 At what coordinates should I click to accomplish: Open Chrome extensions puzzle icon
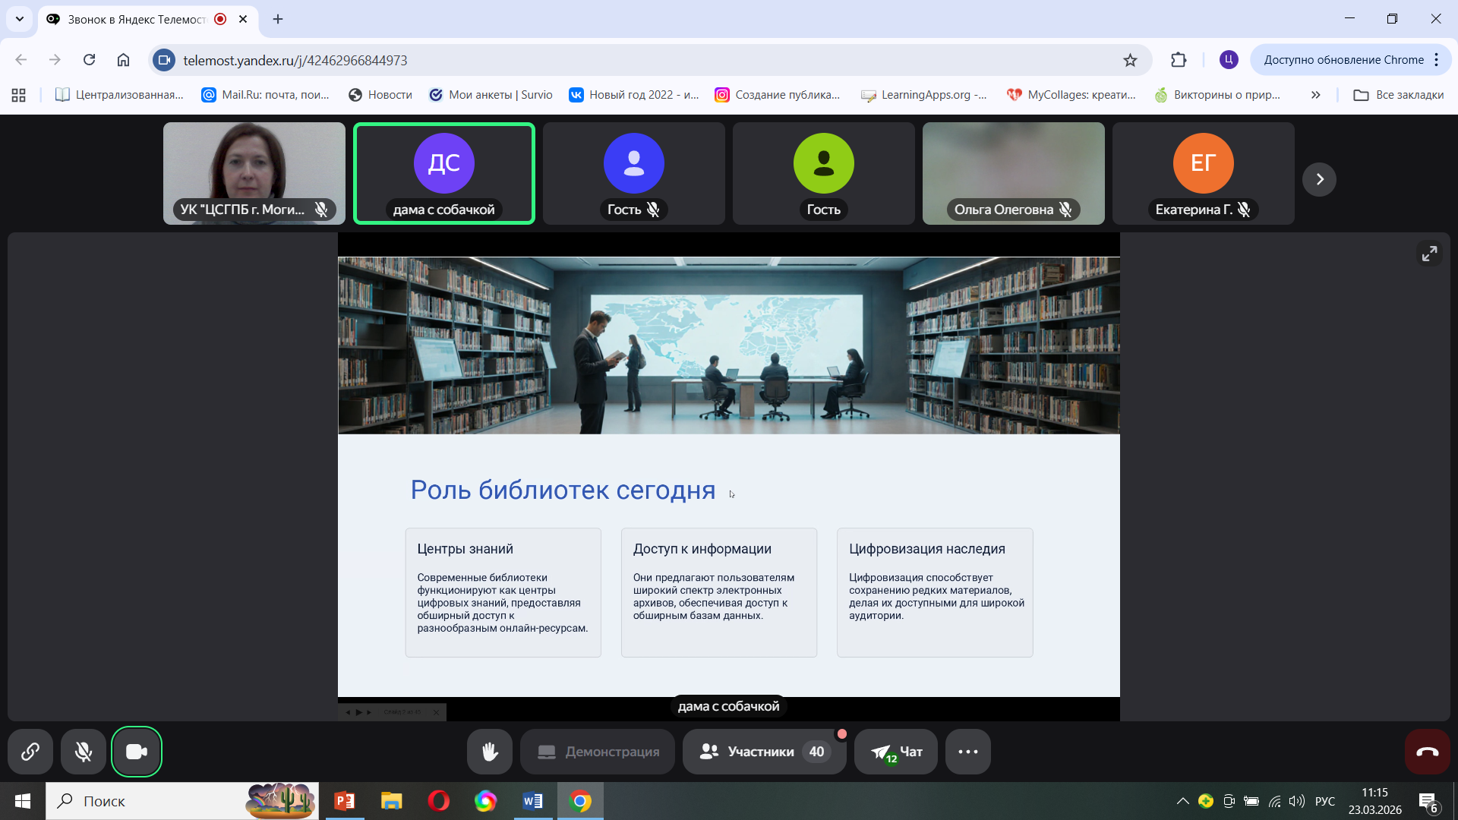[x=1179, y=60]
